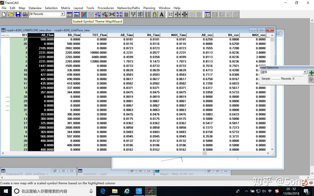Click the yellow padlock lock-columns icon

155,14
